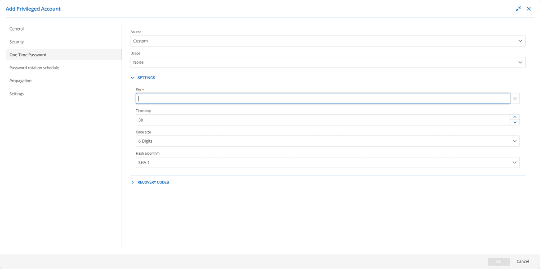
Task: Toggle Key visibility with the eye icon
Action: 515,99
